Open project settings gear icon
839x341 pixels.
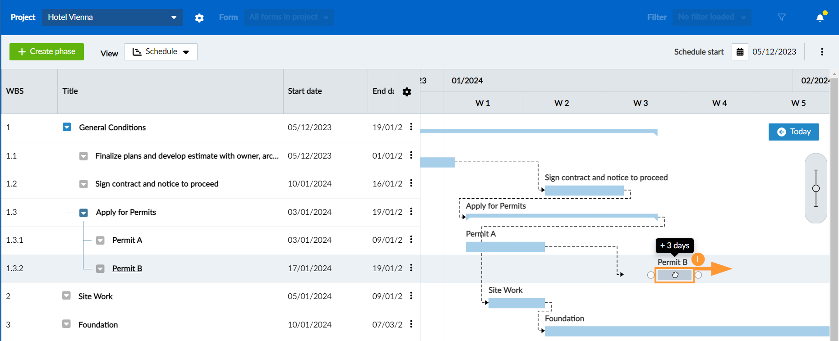tap(199, 18)
